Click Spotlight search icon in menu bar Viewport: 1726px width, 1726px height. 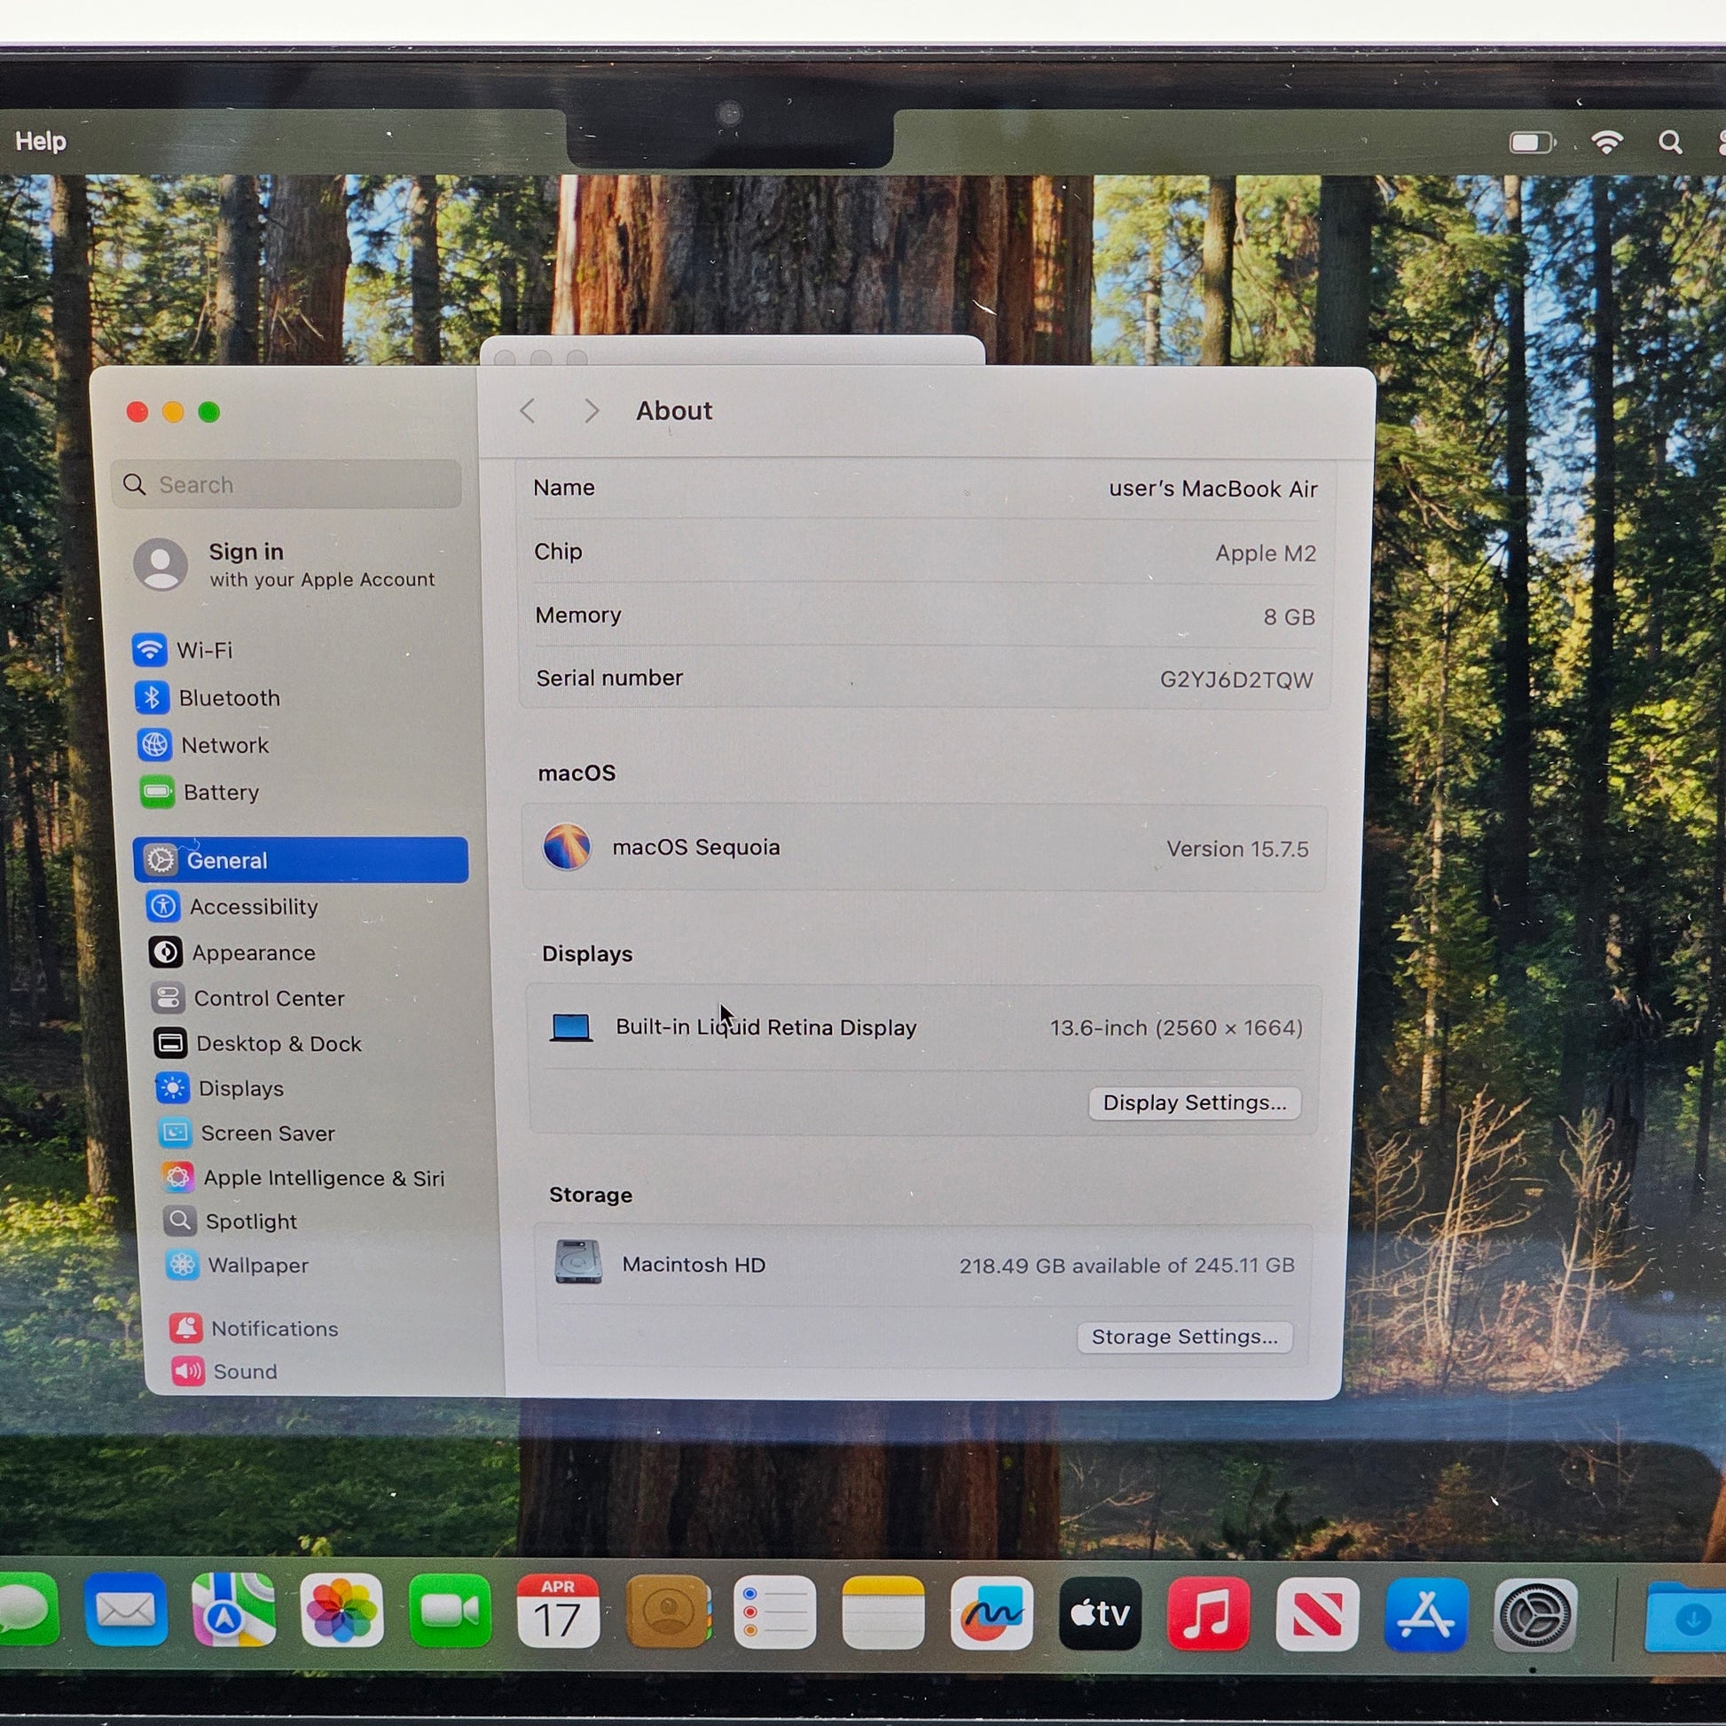(1669, 142)
